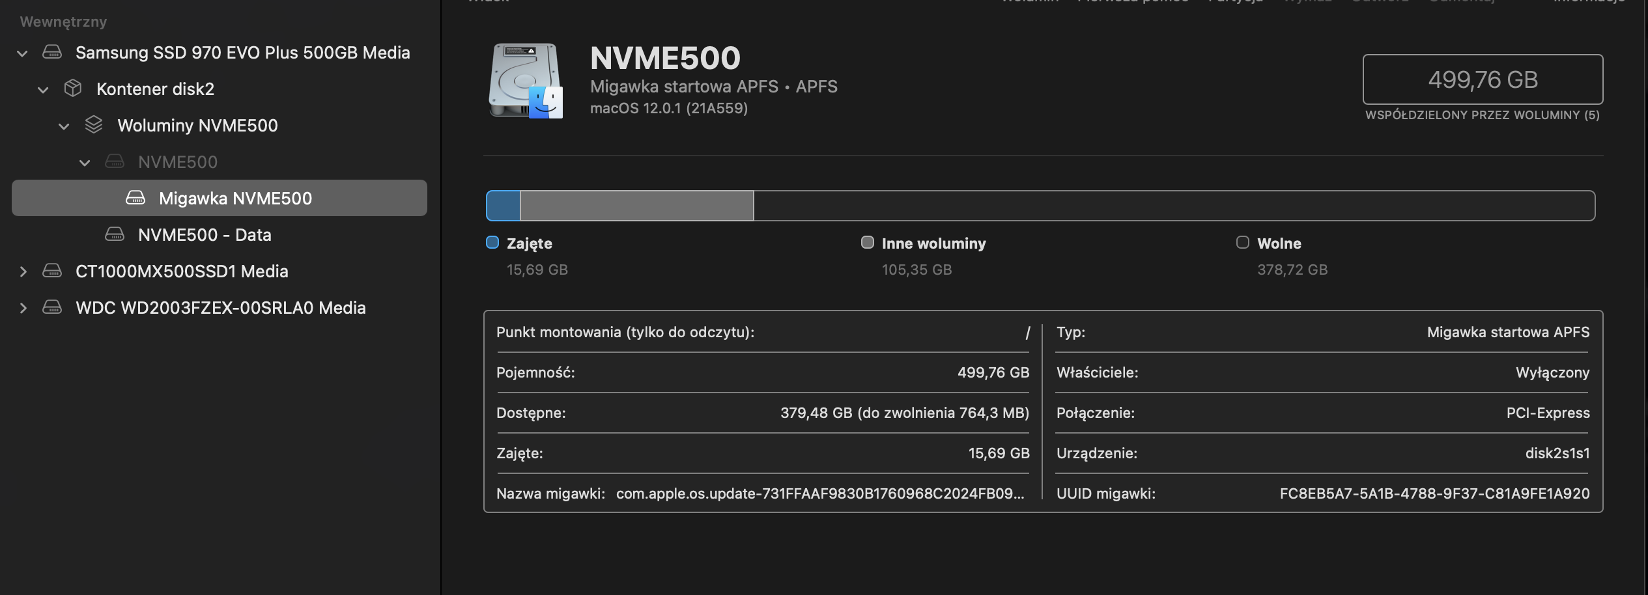
Task: Click the Kontener disk2 cube icon
Action: (73, 89)
